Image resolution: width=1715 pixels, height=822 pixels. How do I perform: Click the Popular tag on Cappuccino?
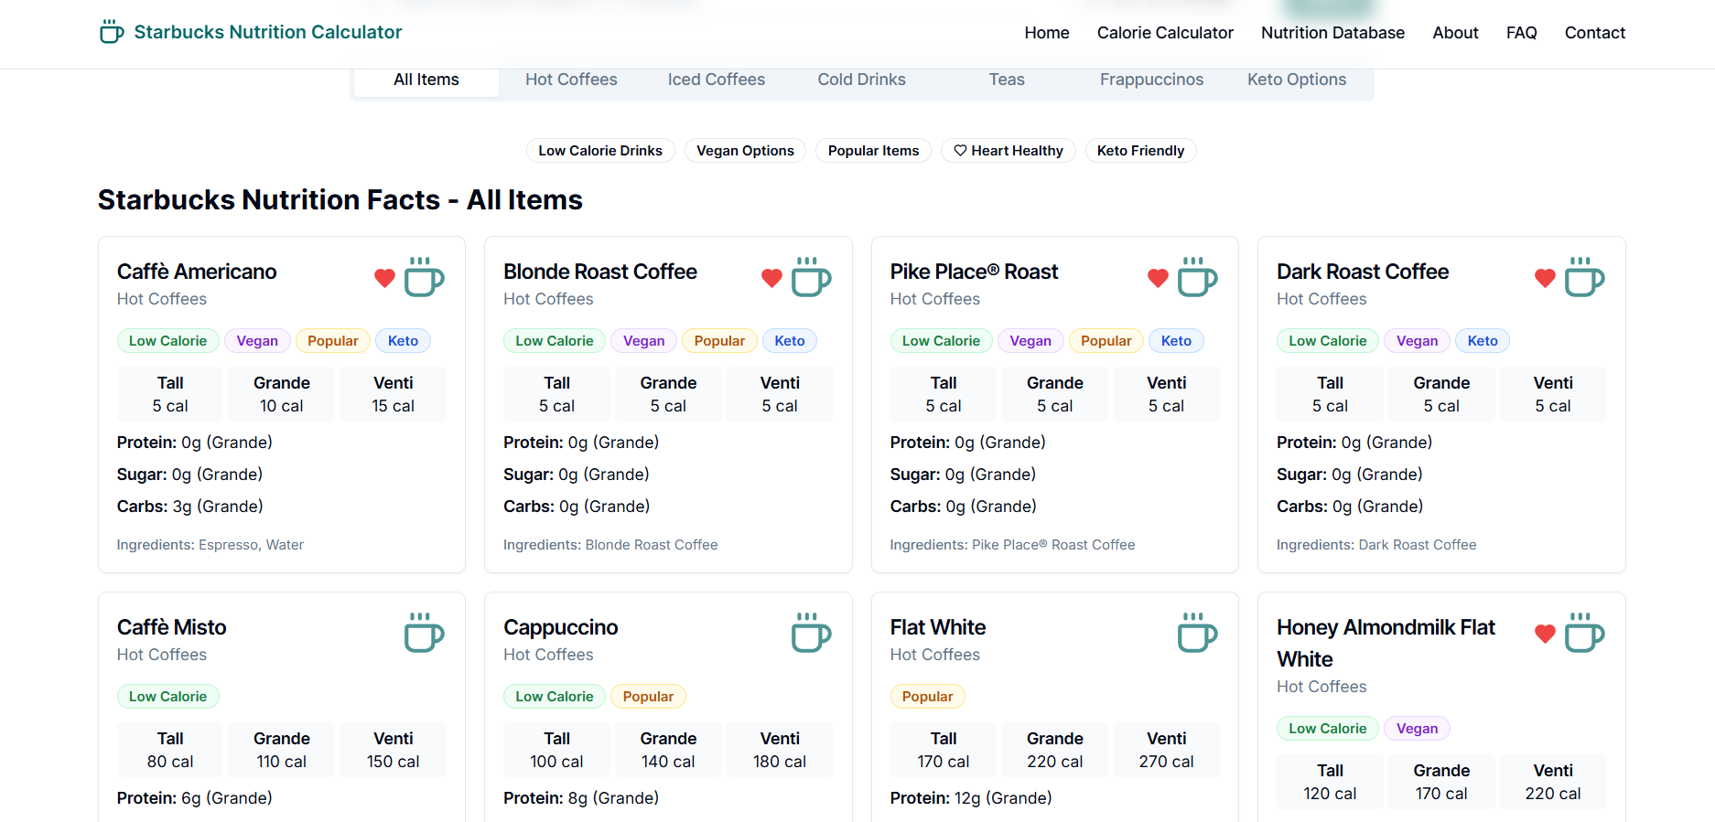coord(648,697)
